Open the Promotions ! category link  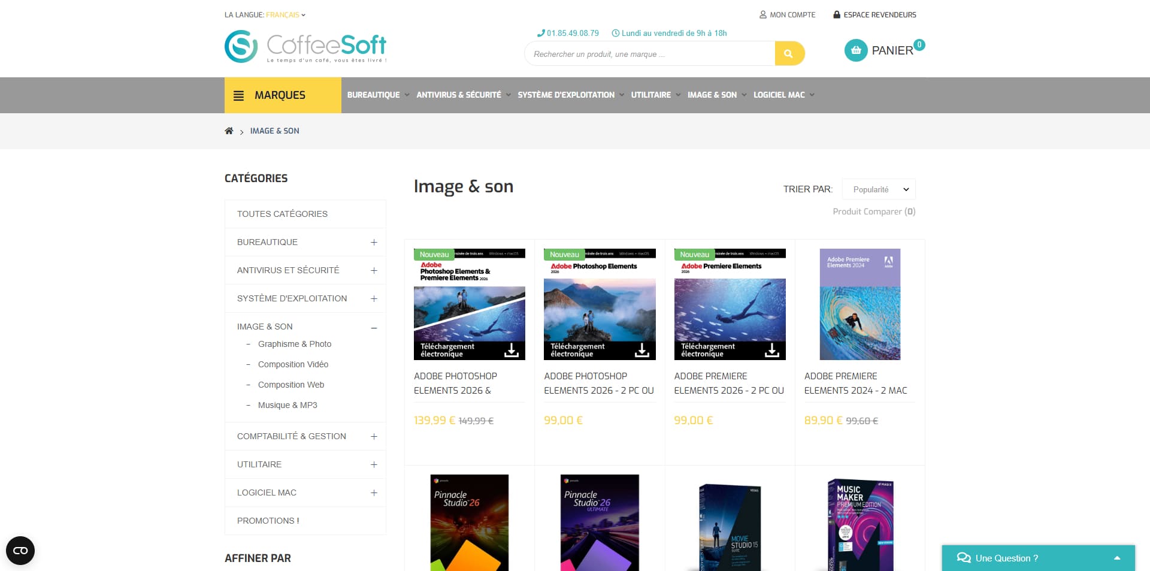[x=268, y=521]
